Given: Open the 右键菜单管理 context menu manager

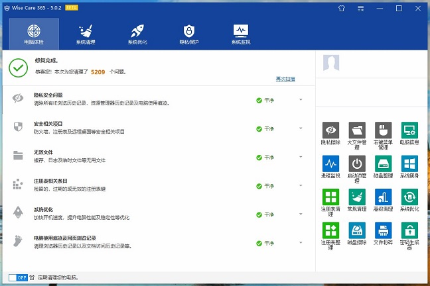Looking at the screenshot, I should coord(383,130).
